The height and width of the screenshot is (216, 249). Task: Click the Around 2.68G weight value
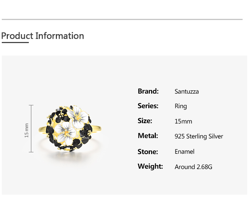click(194, 167)
